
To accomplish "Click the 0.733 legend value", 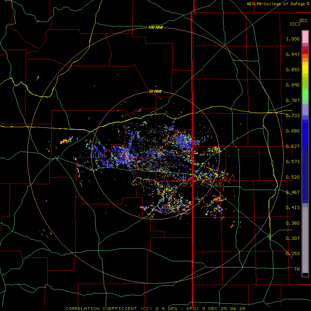I will tap(293, 116).
